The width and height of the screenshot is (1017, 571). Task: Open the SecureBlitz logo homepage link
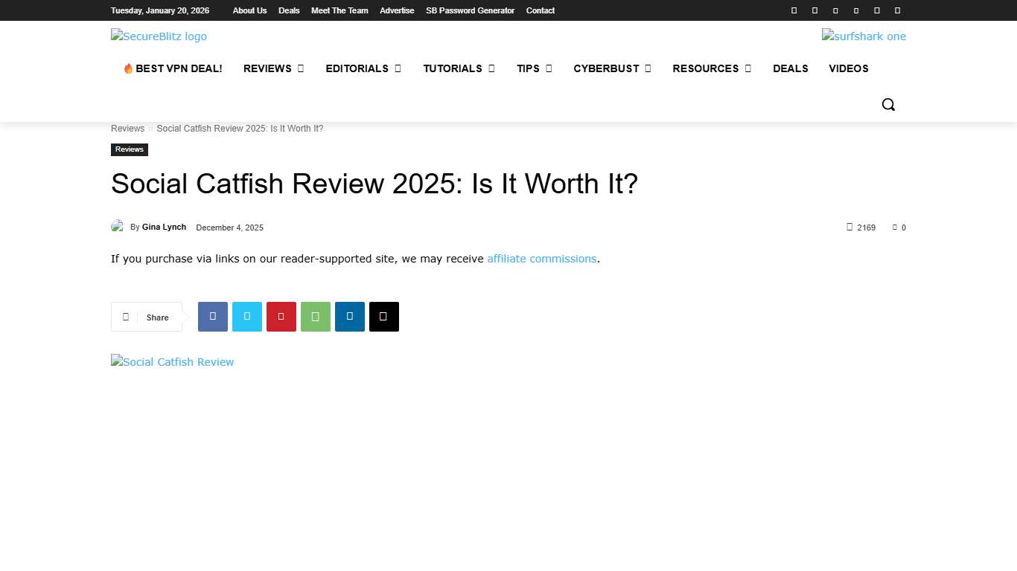click(159, 36)
